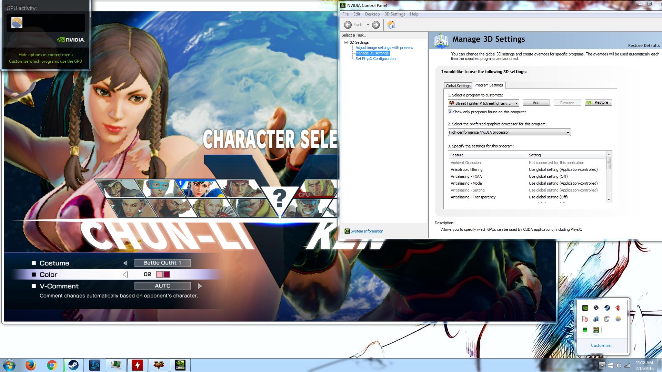Image resolution: width=662 pixels, height=372 pixels.
Task: Click the Restore button
Action: click(x=598, y=103)
